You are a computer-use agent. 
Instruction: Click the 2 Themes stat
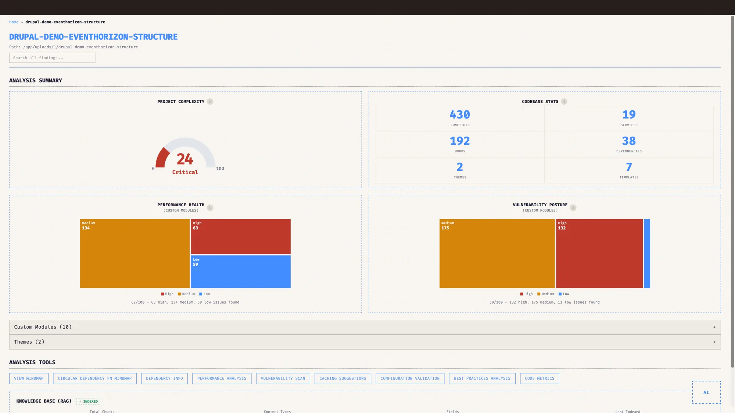coord(460,170)
